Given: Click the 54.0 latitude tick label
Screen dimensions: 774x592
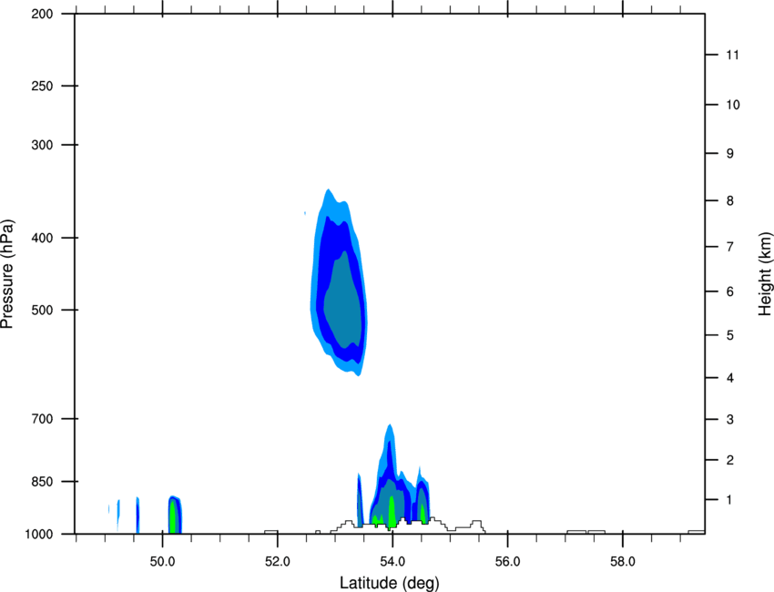Looking at the screenshot, I should pos(392,562).
